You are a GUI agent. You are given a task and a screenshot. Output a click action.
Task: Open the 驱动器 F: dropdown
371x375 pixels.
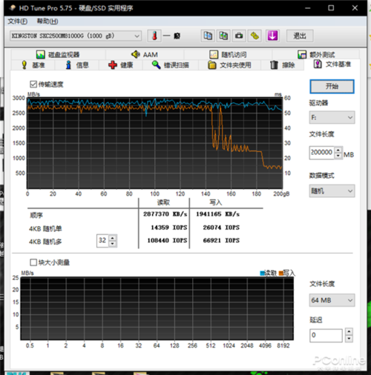332,117
